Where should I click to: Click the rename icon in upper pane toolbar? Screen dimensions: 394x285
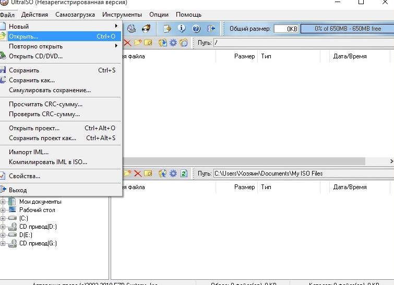tap(148, 43)
